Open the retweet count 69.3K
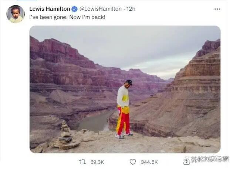This screenshot has height=169, width=230. pos(97,162)
